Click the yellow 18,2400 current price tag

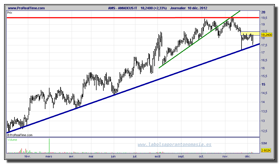pyautogui.click(x=266, y=35)
